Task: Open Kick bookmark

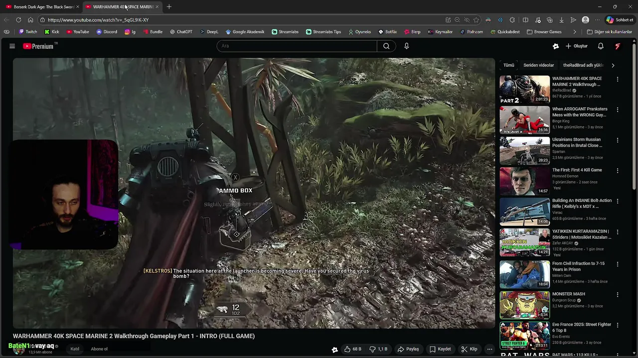Action: [52, 32]
